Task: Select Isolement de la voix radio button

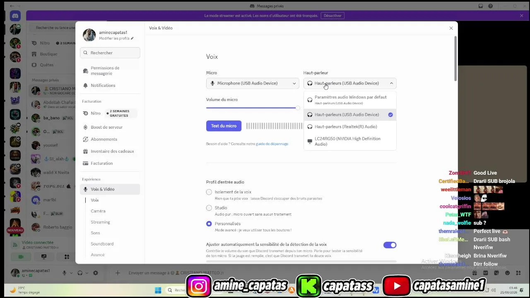Action: pyautogui.click(x=209, y=192)
